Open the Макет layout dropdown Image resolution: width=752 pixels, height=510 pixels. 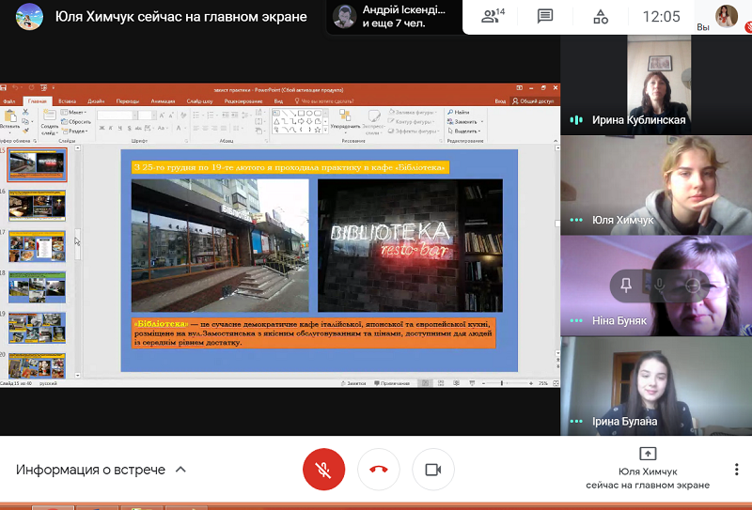point(73,112)
